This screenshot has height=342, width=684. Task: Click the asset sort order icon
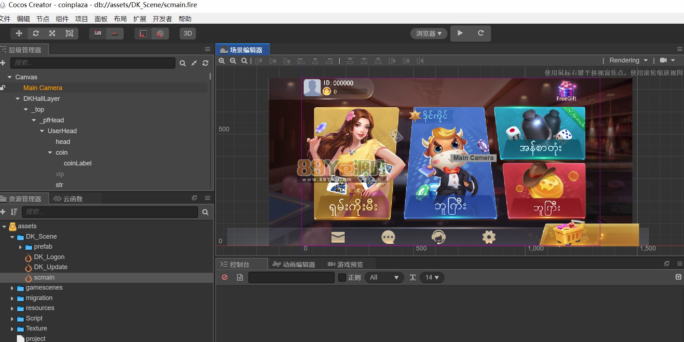[14, 212]
